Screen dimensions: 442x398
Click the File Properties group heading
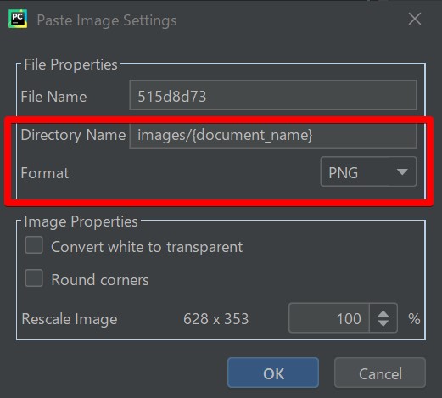point(70,64)
